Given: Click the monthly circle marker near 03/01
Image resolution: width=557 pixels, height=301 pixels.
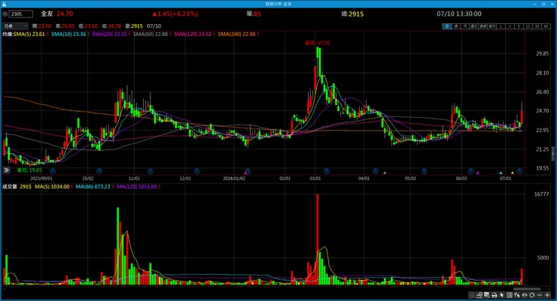Looking at the screenshot, I should tap(327, 171).
